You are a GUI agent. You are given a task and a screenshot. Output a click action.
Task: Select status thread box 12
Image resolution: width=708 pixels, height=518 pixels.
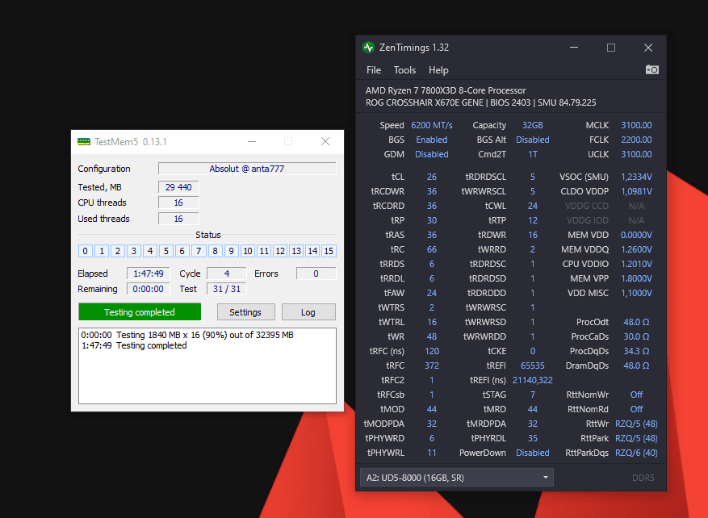(x=280, y=251)
